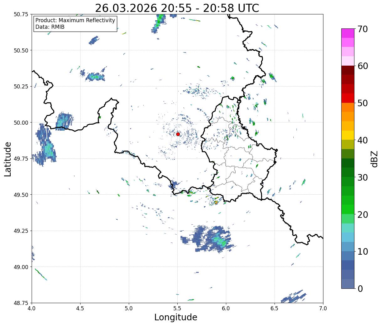
Task: Click the latitude tick label 49.25
Action: click(21, 231)
